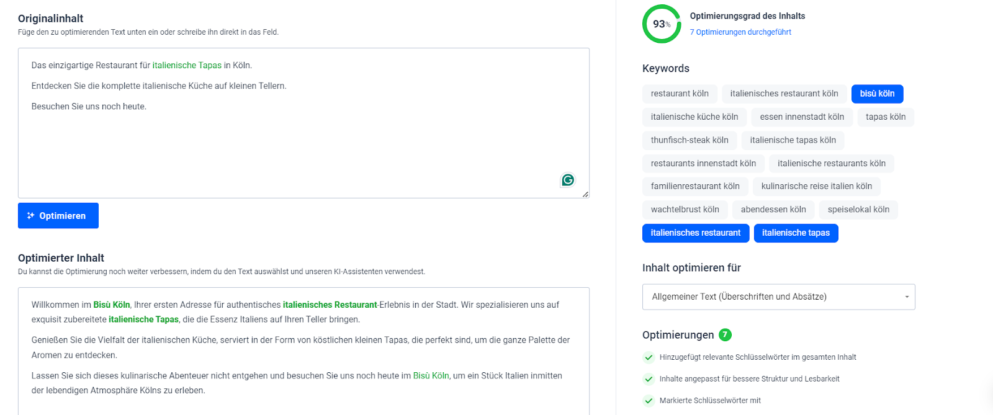
Task: Click Hinzugefügt relevante Schlüsselwörter im gesamten Inhalt
Action: [758, 357]
